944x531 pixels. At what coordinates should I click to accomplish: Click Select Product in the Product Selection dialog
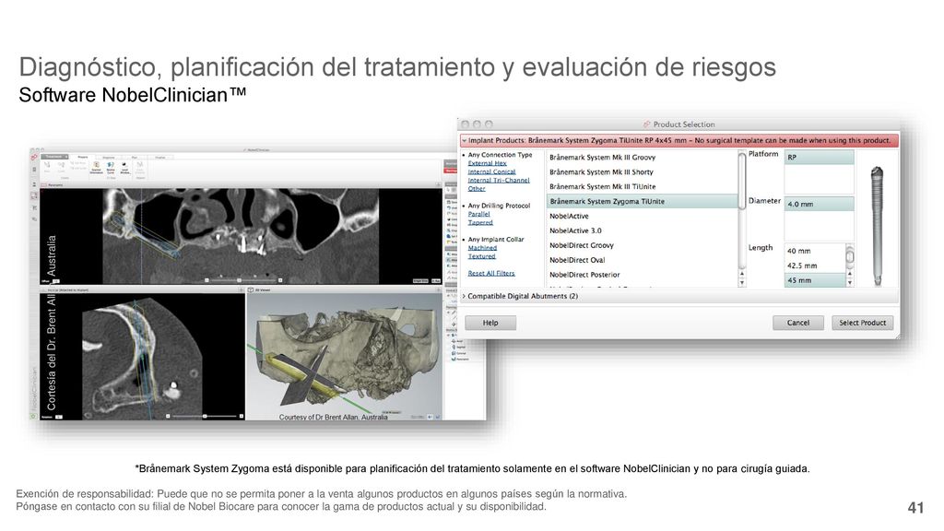pyautogui.click(x=862, y=323)
